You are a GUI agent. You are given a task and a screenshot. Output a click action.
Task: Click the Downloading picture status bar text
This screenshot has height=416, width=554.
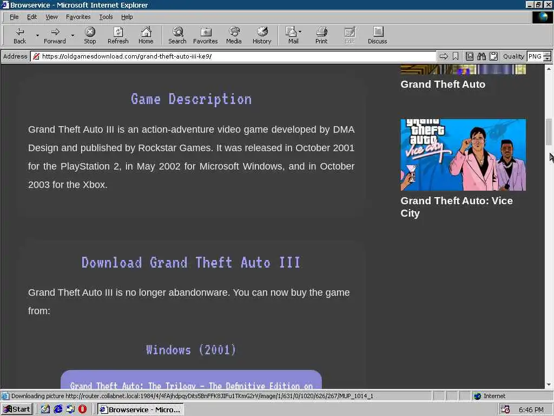[192, 396]
